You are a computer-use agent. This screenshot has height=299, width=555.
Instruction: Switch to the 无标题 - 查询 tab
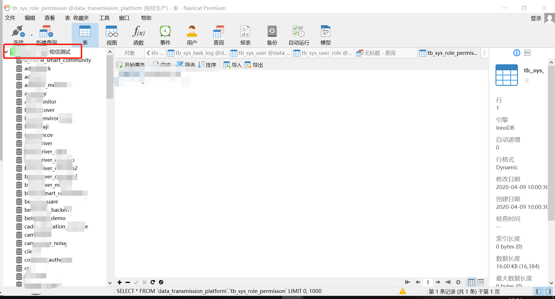pyautogui.click(x=386, y=53)
